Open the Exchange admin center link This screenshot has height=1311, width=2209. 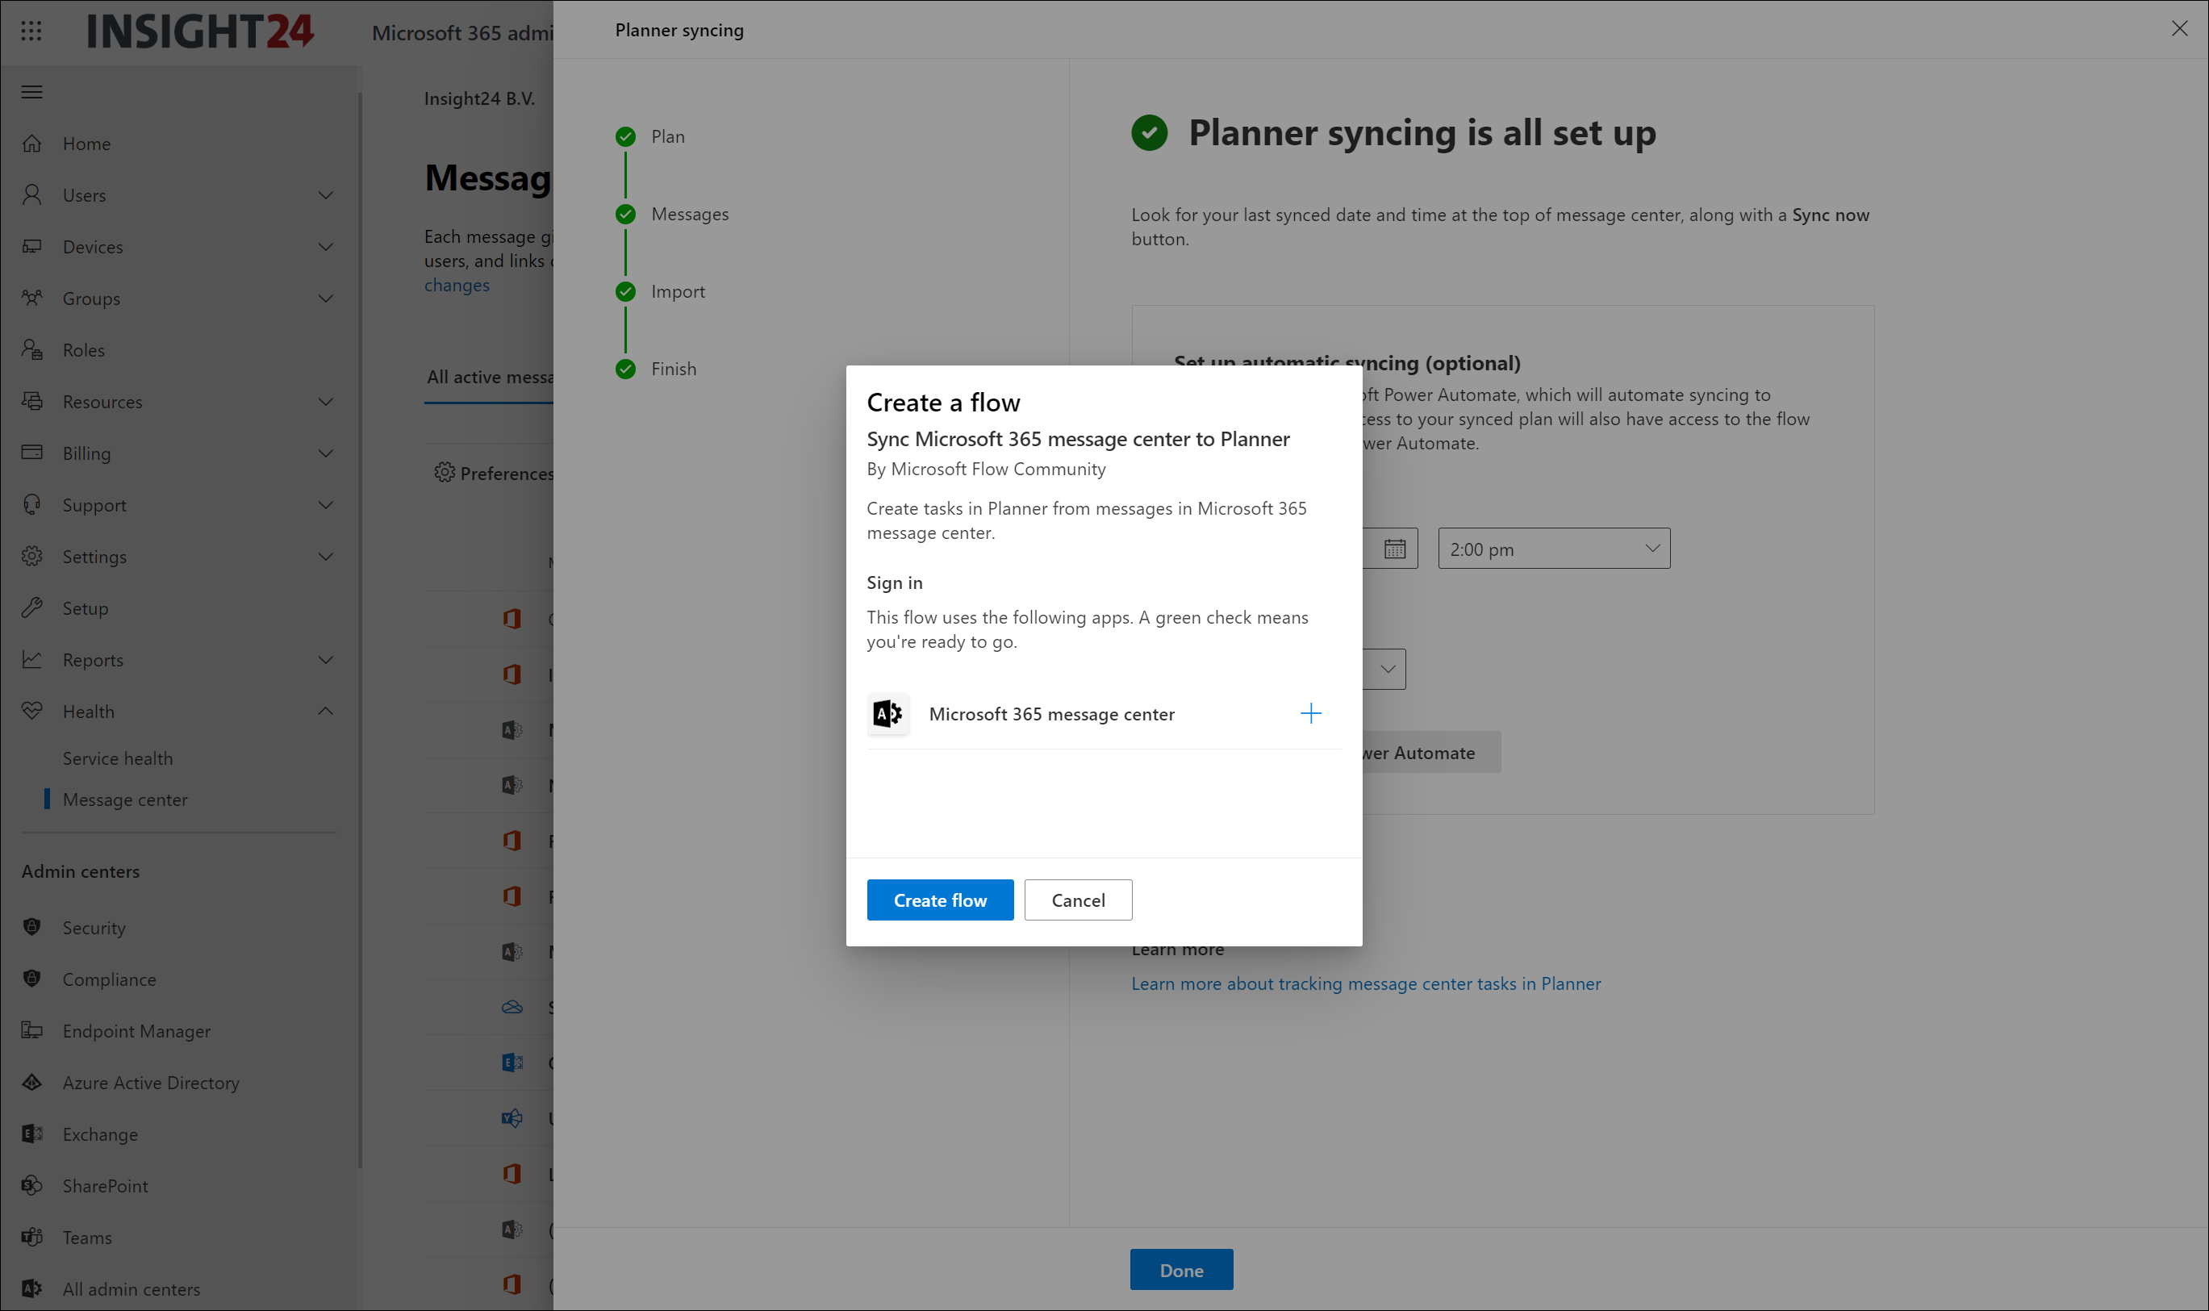click(x=100, y=1134)
